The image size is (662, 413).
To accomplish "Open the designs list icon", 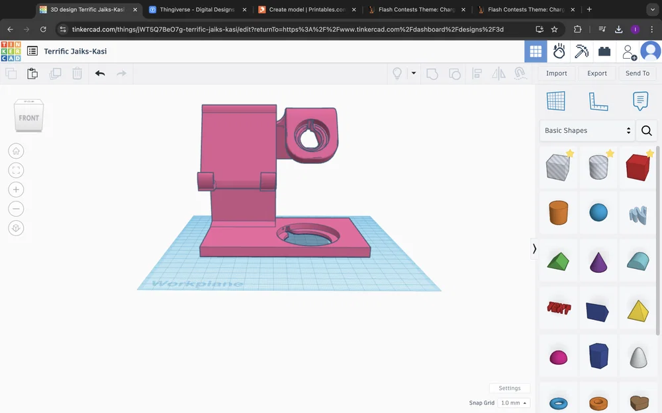I will (32, 51).
